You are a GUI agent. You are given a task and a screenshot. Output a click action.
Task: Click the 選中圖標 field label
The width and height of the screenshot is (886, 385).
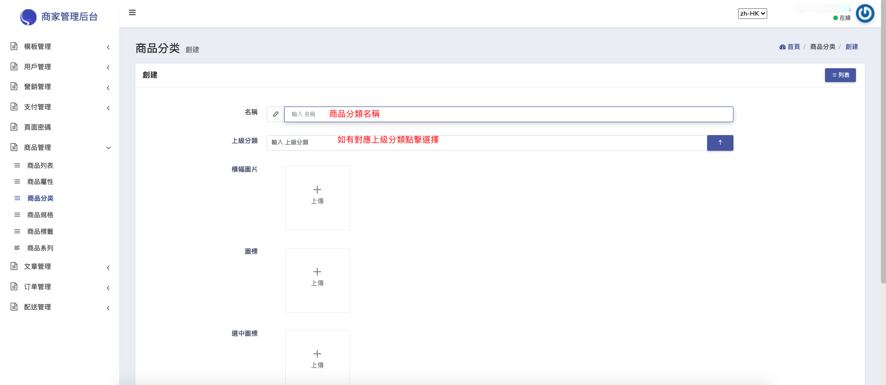click(244, 334)
